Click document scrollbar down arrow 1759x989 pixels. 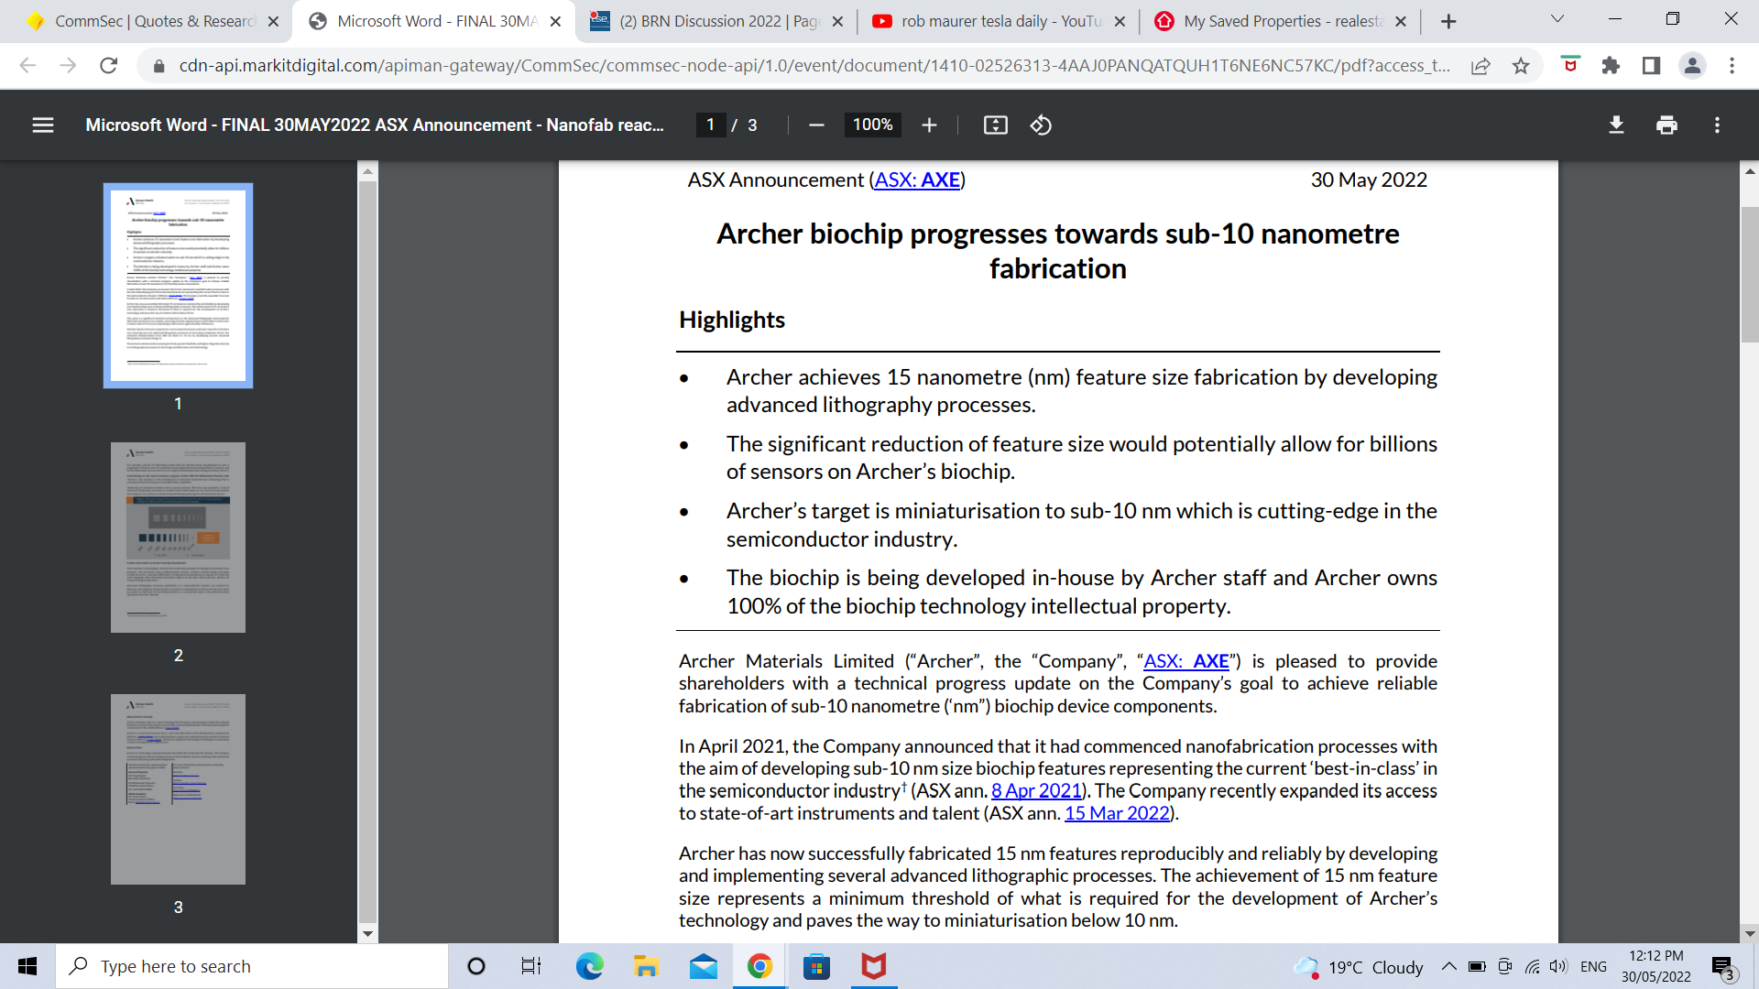tap(1750, 934)
